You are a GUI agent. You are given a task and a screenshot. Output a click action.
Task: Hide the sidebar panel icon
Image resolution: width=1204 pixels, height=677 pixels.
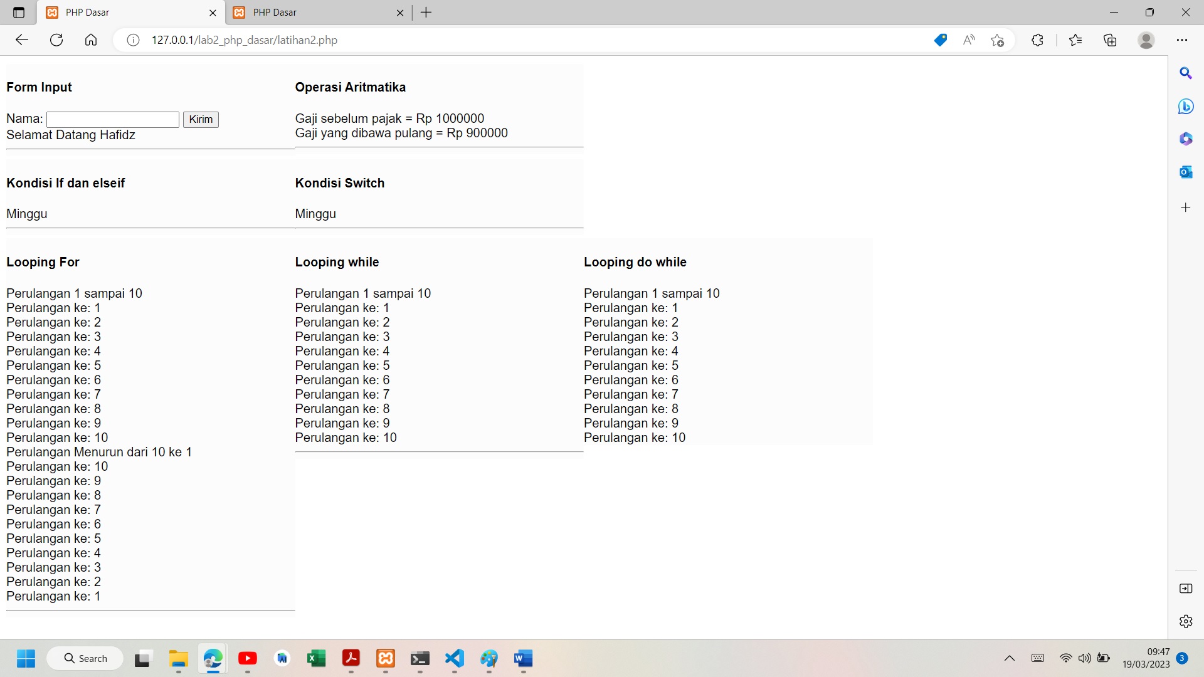1186,589
